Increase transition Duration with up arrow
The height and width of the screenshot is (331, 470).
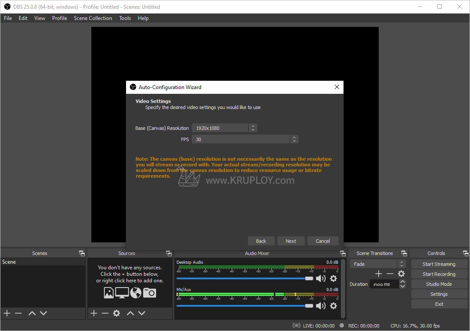click(403, 282)
